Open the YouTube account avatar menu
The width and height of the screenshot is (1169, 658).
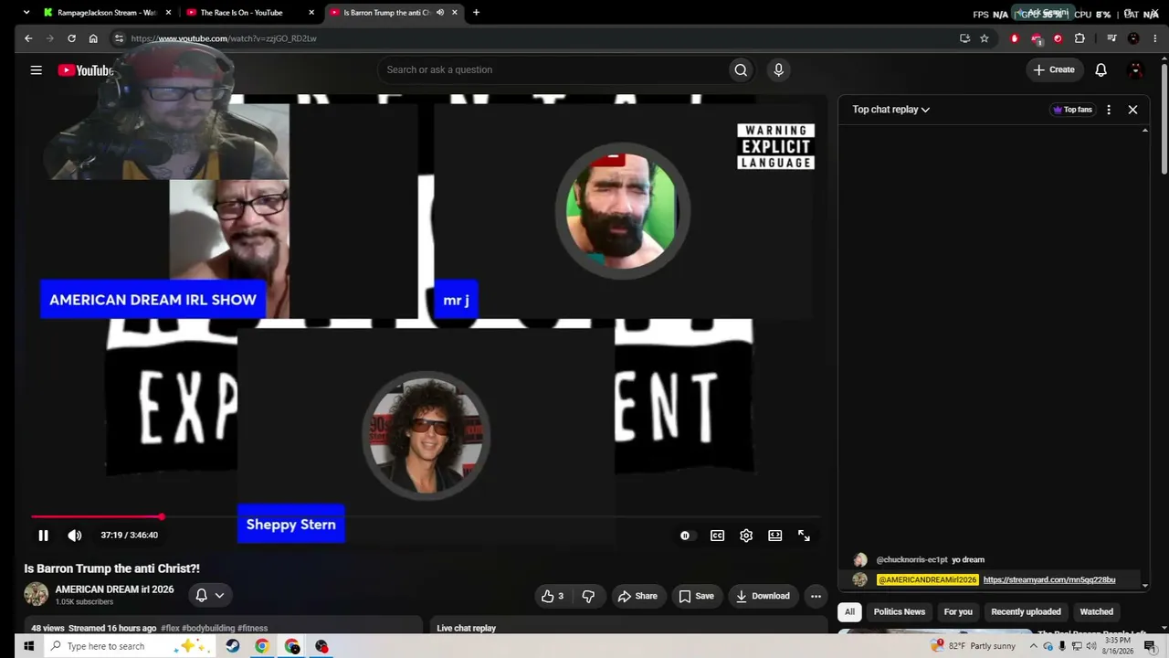point(1136,69)
